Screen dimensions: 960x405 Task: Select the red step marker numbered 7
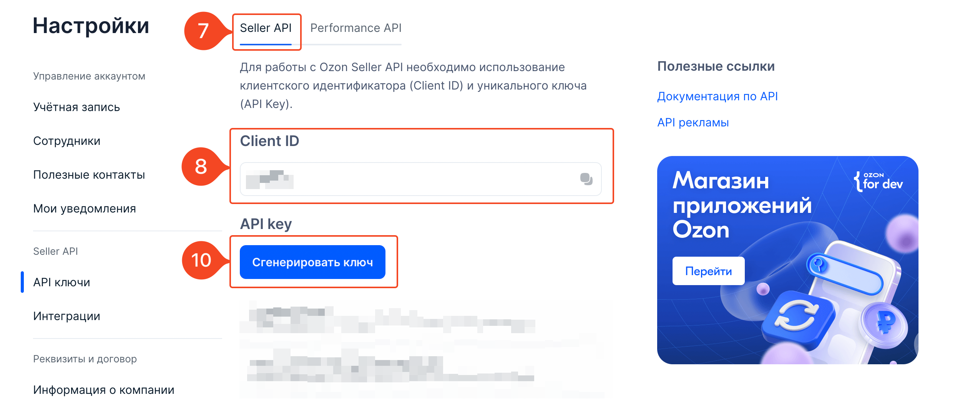coord(204,31)
